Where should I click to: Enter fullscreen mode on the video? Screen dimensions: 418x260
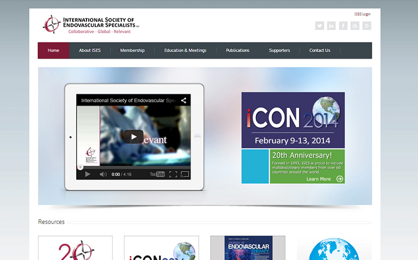(173, 174)
